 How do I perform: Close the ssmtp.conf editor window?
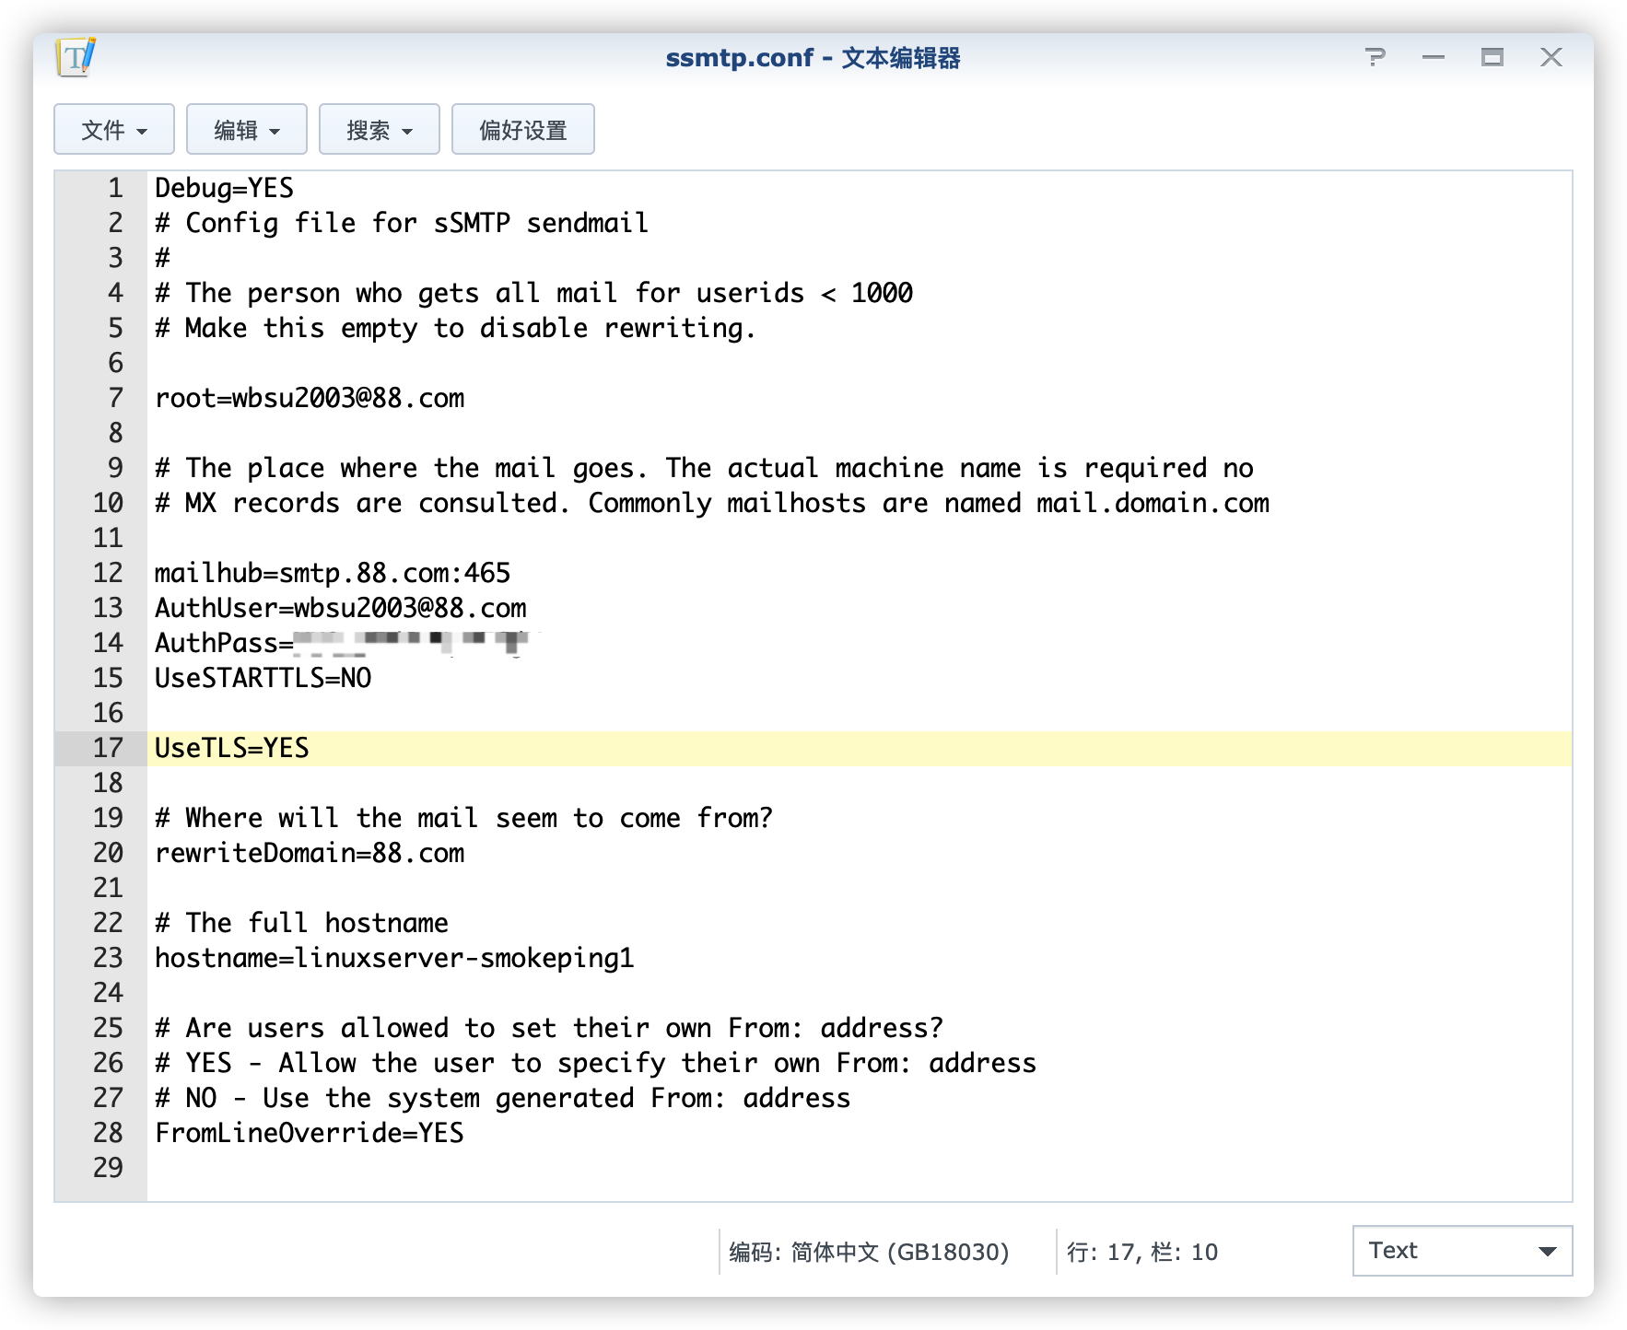[1551, 57]
